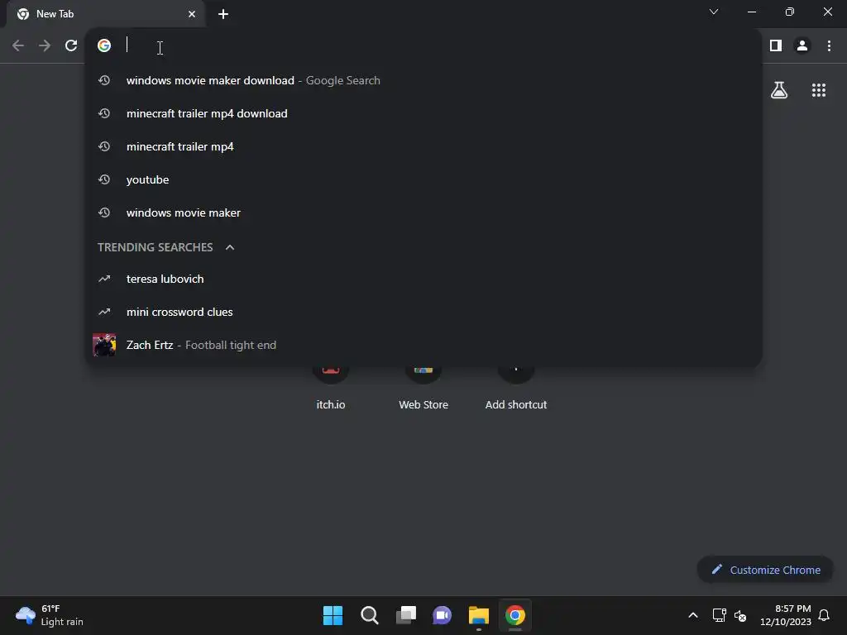Select the New Tab browser tab
Image resolution: width=847 pixels, height=635 pixels.
pyautogui.click(x=106, y=14)
